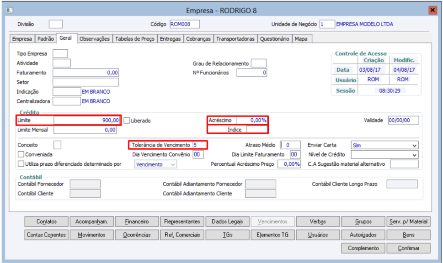
Task: Focus the Percentual Acréscimo Preço field
Action: pyautogui.click(x=289, y=164)
